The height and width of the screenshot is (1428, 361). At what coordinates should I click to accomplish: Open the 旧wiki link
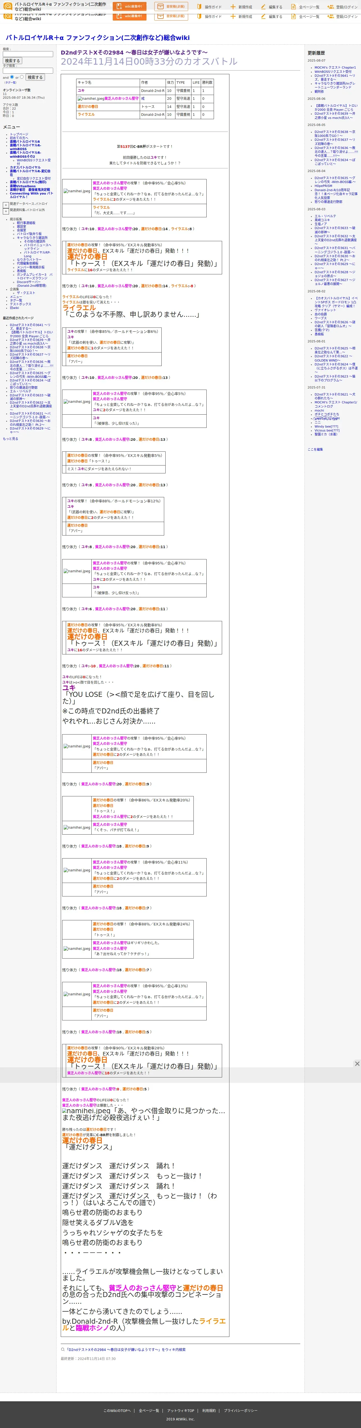(14, 308)
